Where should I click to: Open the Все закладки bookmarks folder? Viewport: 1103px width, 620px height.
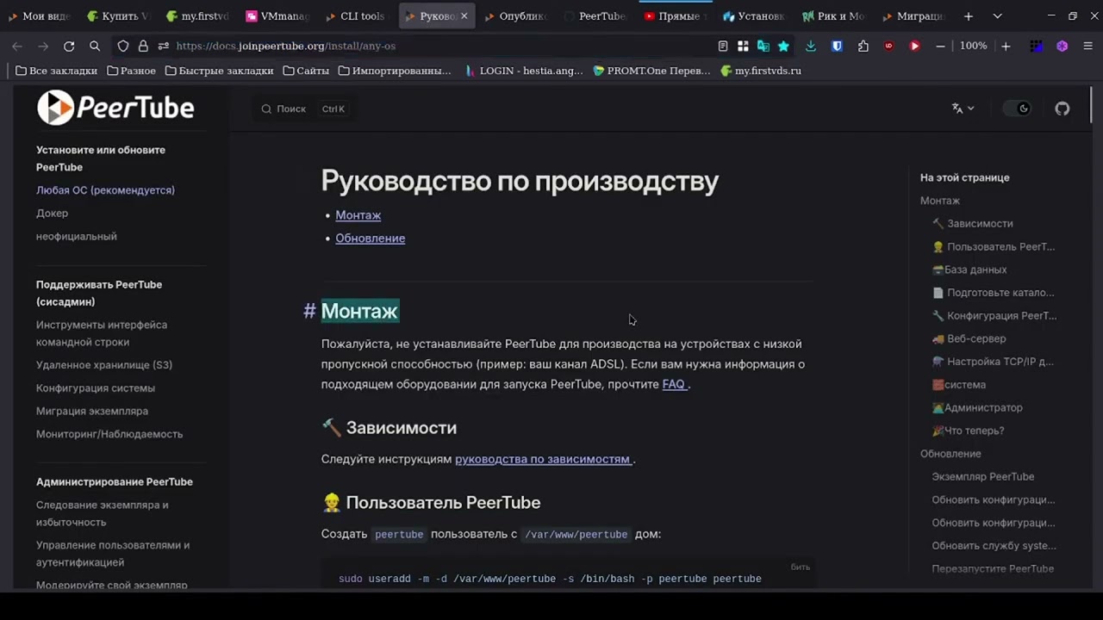tap(57, 71)
